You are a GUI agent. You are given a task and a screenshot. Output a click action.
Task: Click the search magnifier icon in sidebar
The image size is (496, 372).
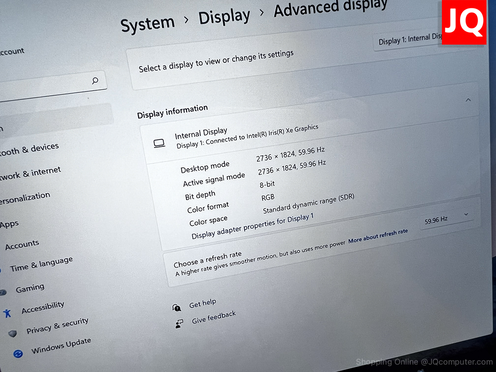pyautogui.click(x=95, y=80)
